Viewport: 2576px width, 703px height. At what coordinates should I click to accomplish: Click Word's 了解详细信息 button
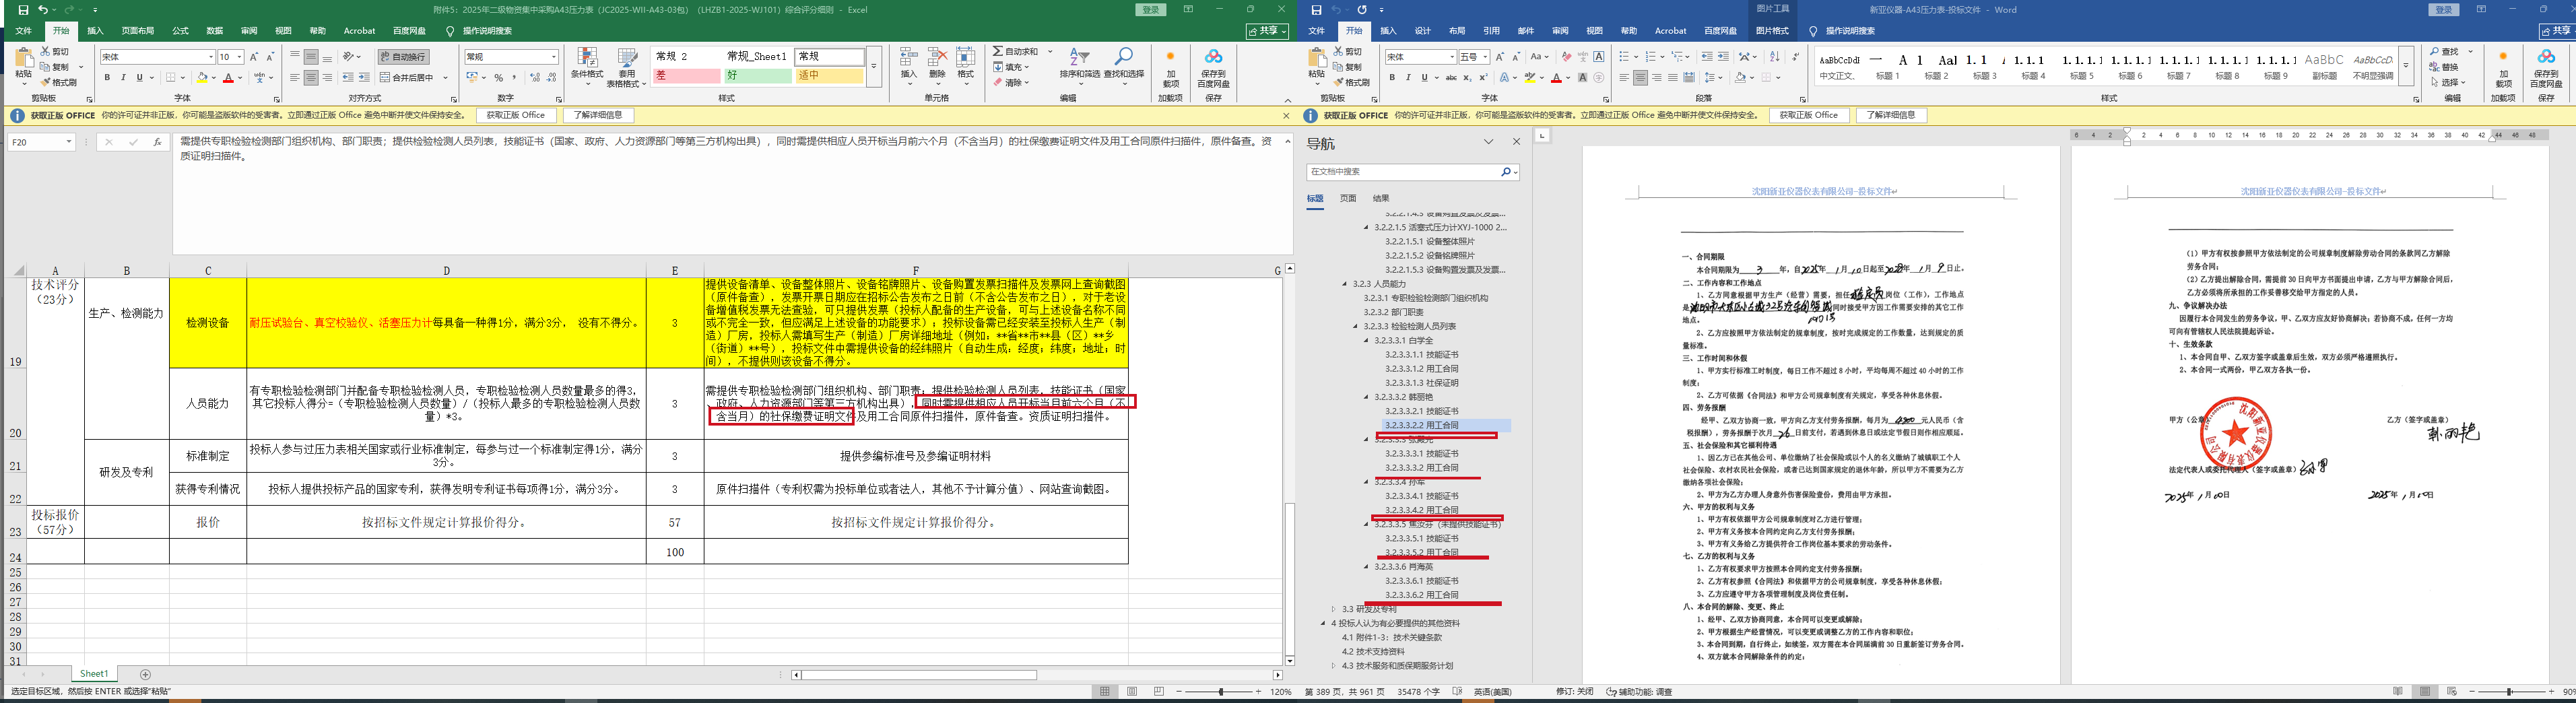click(x=1891, y=115)
